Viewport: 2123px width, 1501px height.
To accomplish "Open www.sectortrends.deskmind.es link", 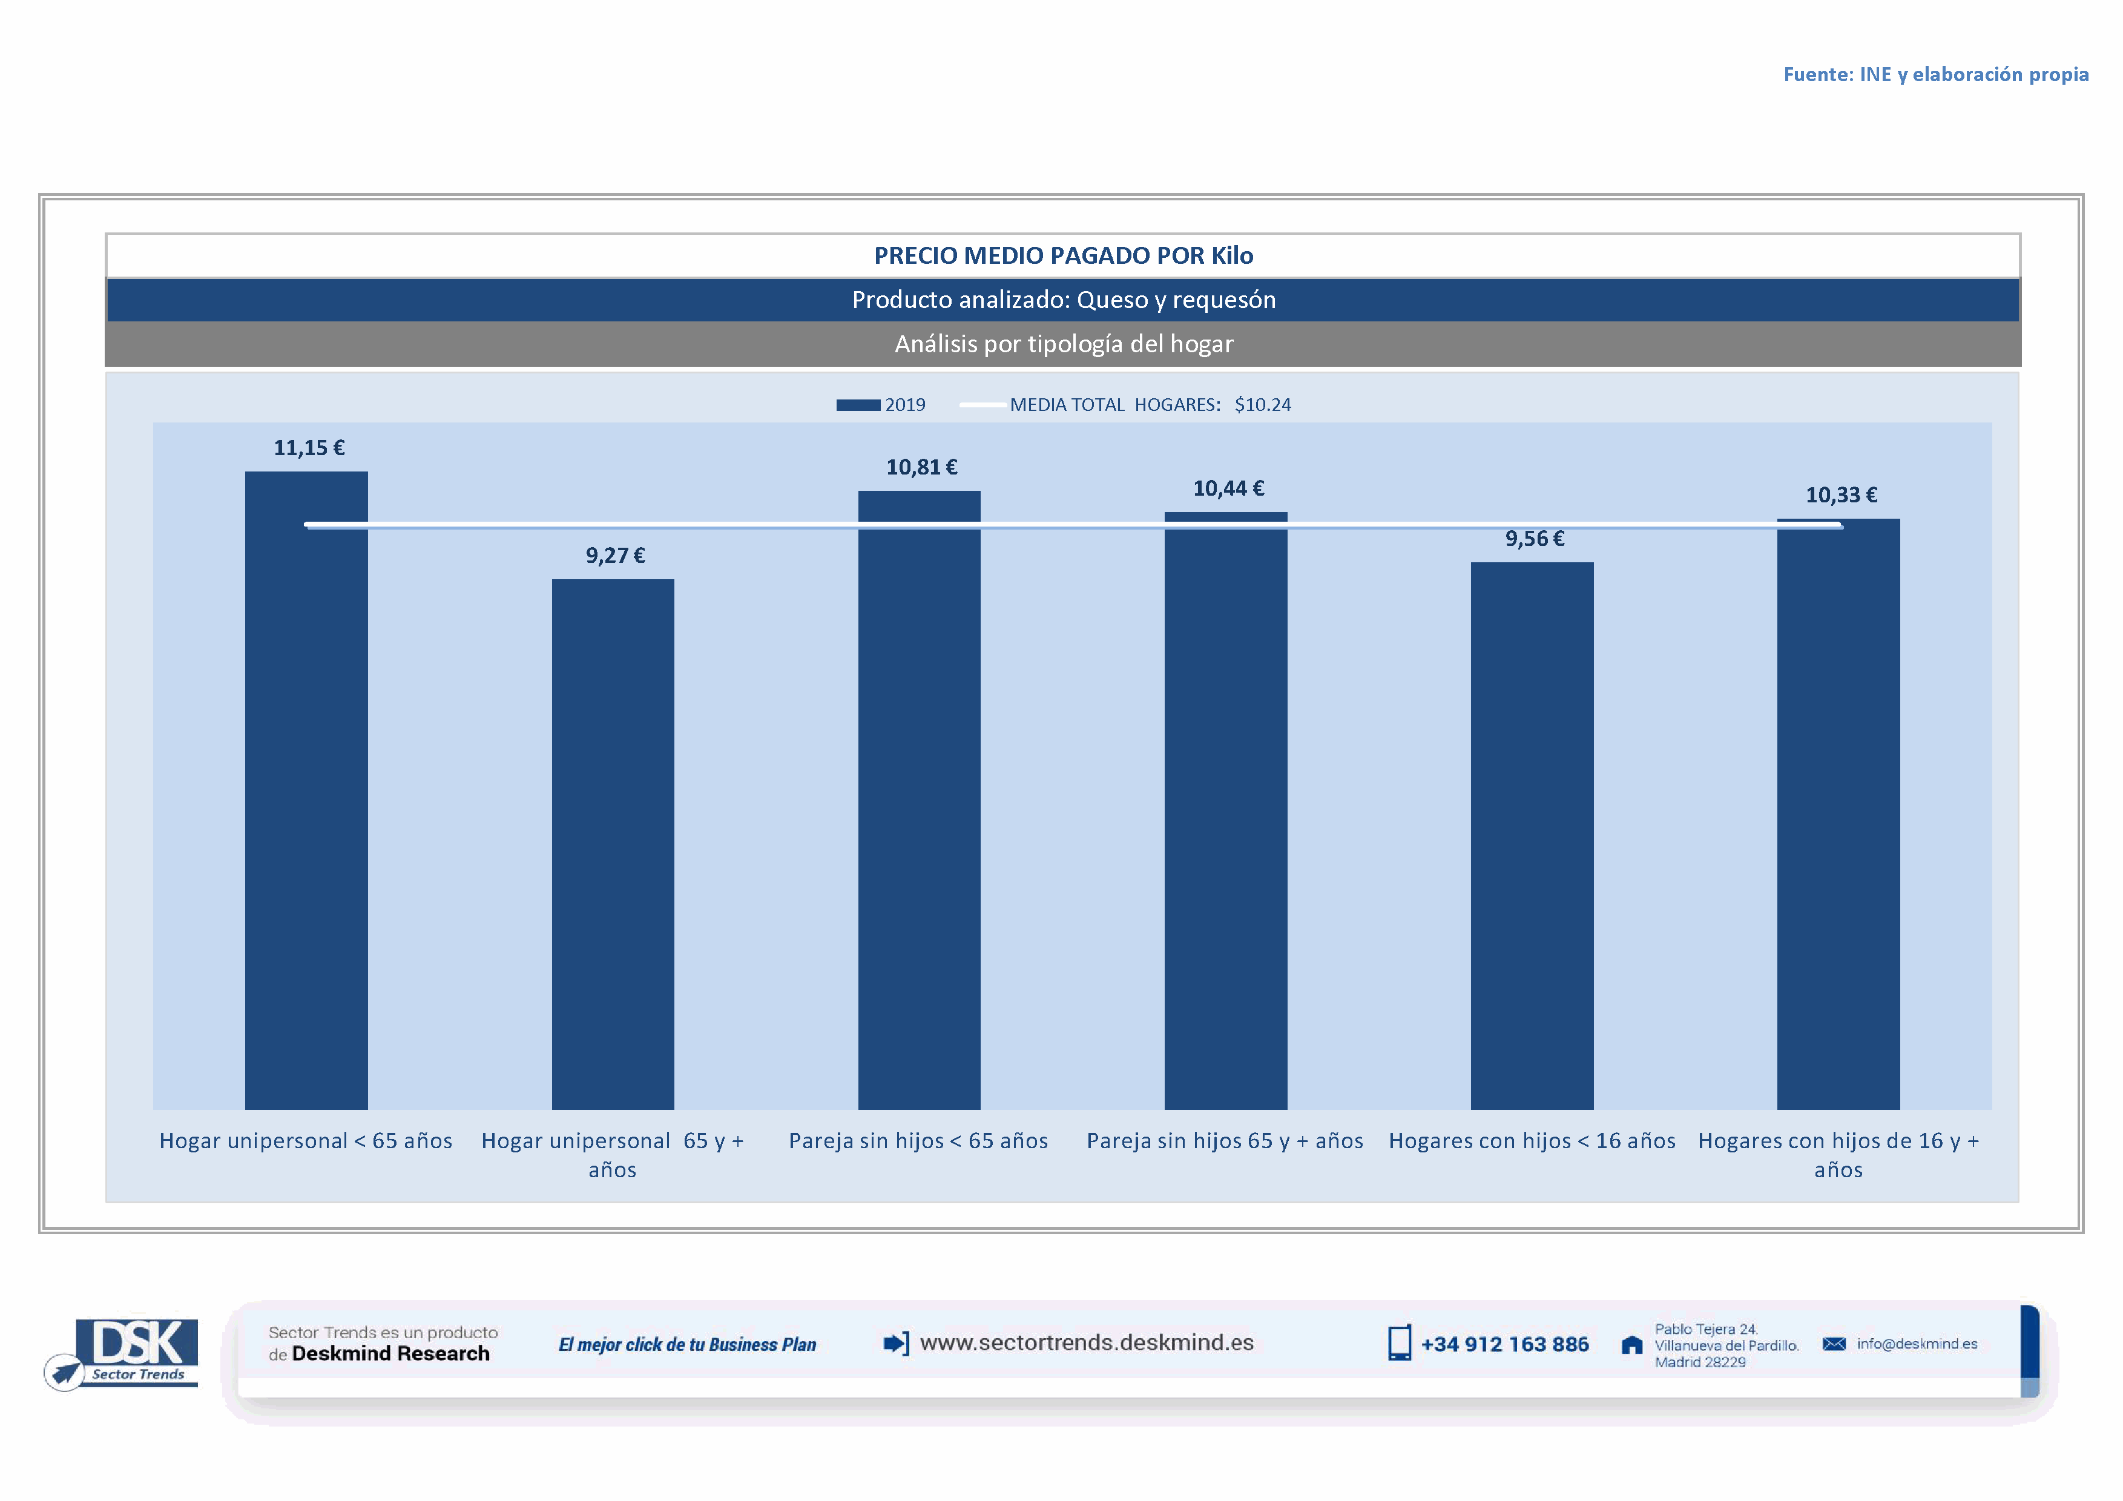I will [x=1087, y=1343].
